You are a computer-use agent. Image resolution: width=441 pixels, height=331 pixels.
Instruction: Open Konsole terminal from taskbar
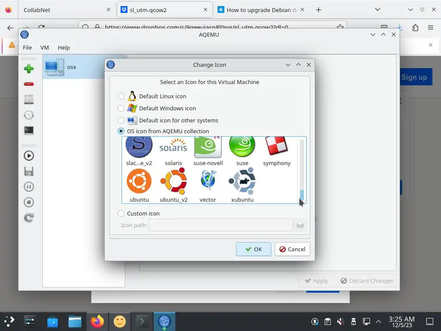pyautogui.click(x=142, y=321)
